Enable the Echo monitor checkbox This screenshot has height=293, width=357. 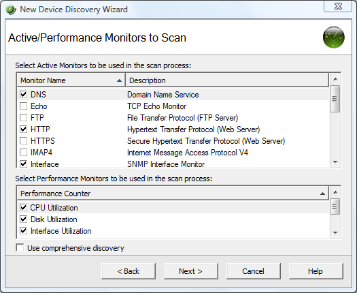[x=23, y=106]
